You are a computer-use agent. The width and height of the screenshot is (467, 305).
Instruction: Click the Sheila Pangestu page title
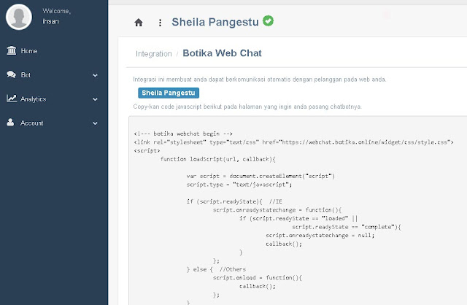coord(215,22)
